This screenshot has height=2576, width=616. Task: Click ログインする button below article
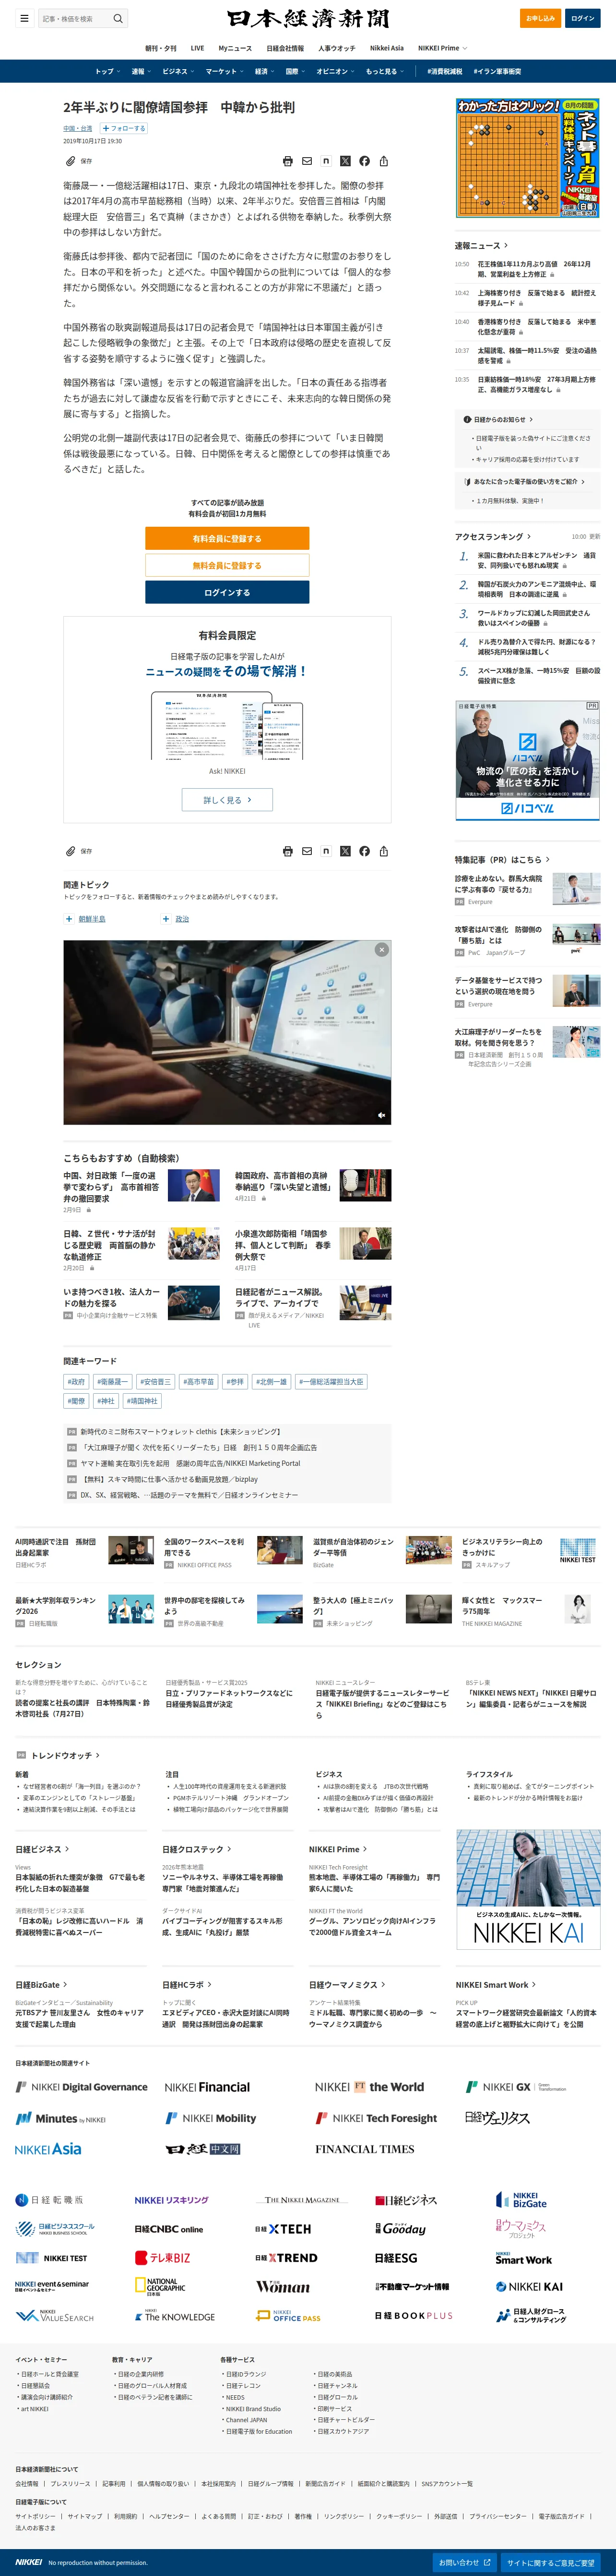pos(227,593)
